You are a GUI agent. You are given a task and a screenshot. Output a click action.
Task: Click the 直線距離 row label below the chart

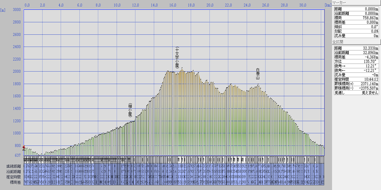click(x=13, y=166)
